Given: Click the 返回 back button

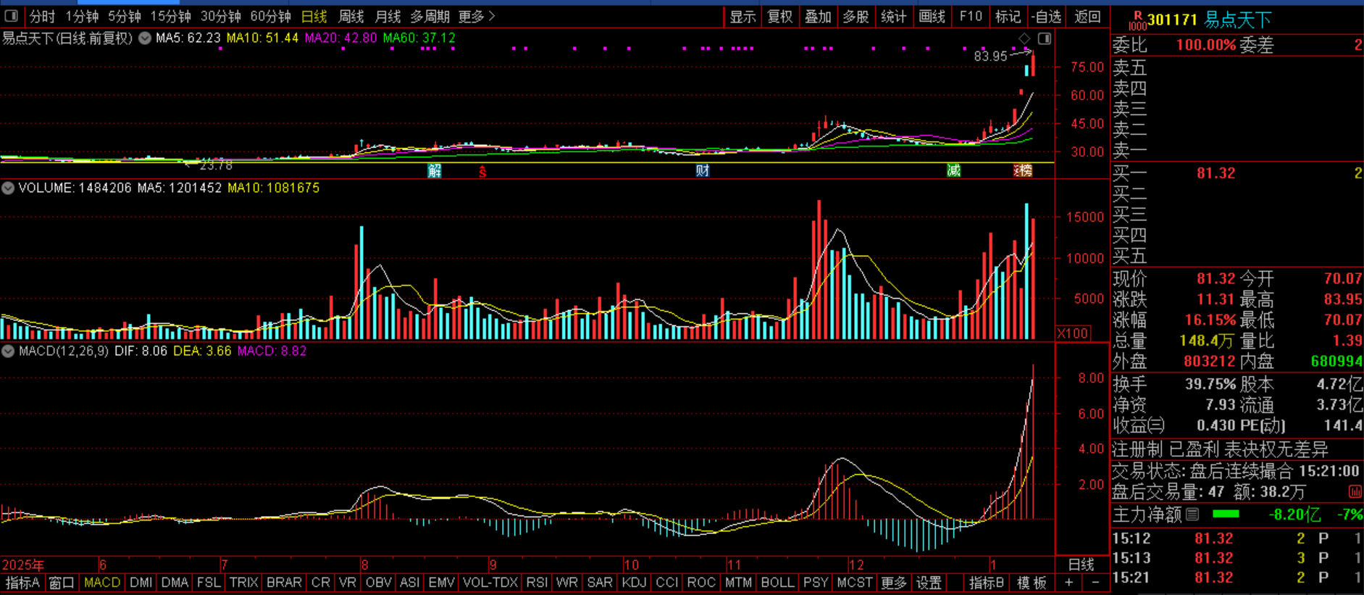Looking at the screenshot, I should [1087, 17].
